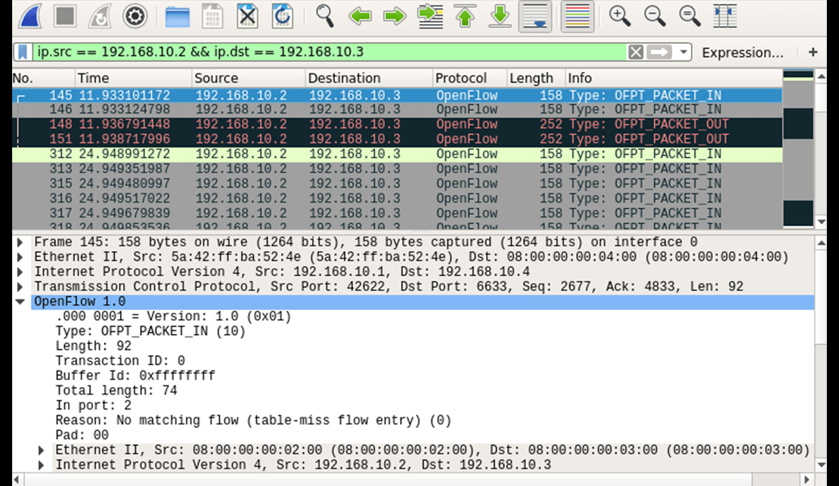Expand inner Ethernet II src 08:00:00:00:02:00
Image resolution: width=839 pixels, height=486 pixels.
tap(42, 450)
